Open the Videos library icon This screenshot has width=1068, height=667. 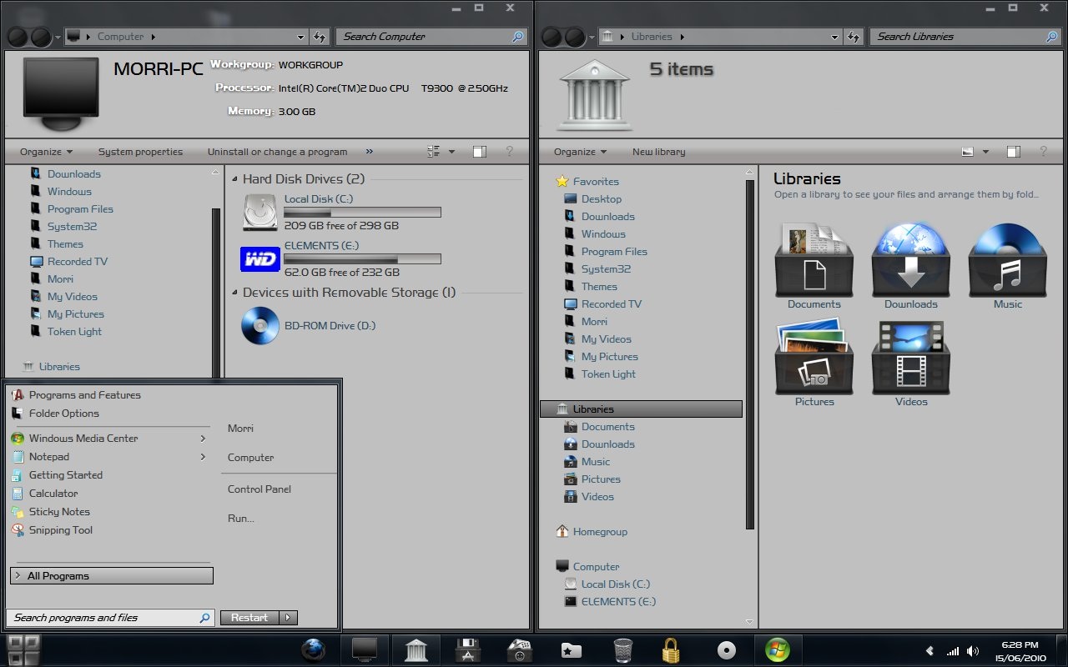tap(910, 359)
